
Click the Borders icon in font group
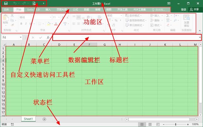[39, 24]
